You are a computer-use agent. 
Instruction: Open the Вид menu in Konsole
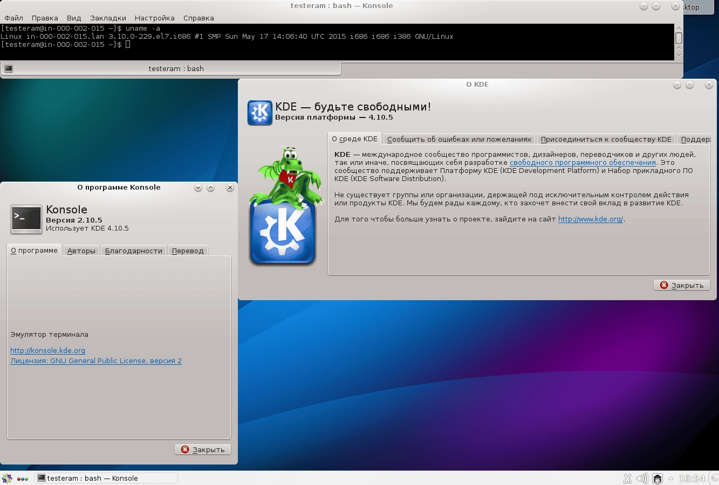(x=74, y=18)
